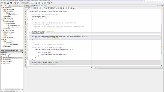The image size is (164, 92).
Task: Select the NewJFrame() constructor in Navigator
Action: [6, 56]
